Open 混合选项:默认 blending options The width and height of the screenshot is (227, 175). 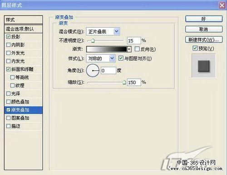point(24,29)
